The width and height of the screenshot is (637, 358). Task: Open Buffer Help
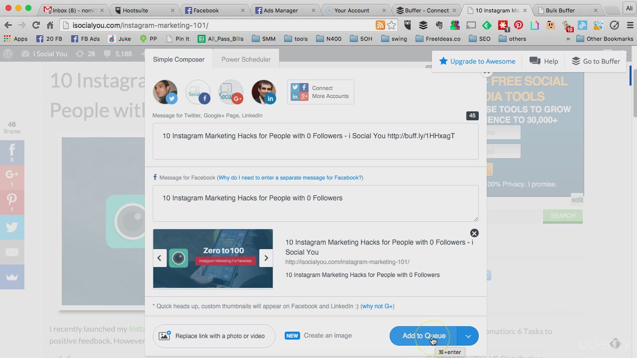[544, 61]
